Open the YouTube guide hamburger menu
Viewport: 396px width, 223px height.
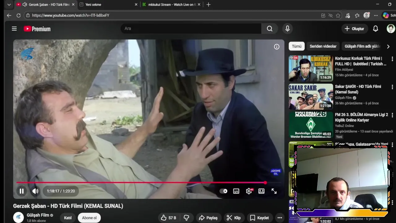point(14,28)
